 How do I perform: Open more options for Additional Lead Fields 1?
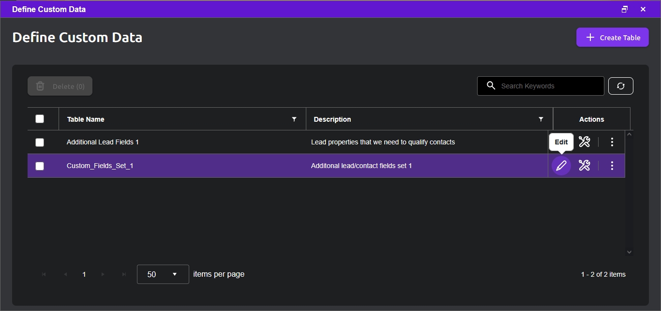[612, 142]
